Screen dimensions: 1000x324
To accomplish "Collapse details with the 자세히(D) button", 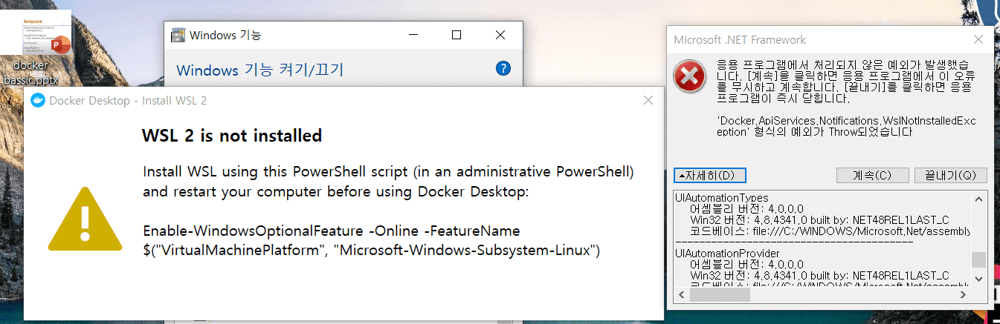I will tap(709, 176).
